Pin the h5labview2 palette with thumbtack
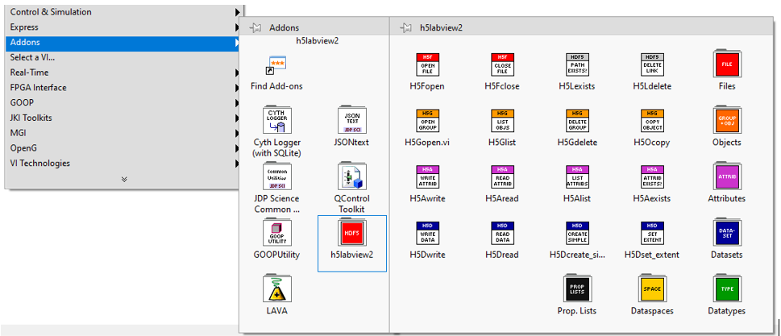This screenshot has width=781, height=336. [x=407, y=27]
